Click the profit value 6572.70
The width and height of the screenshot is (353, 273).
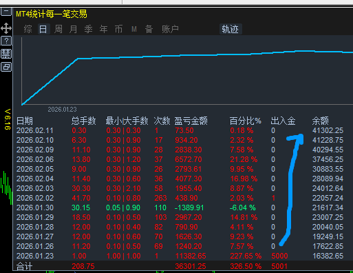[x=189, y=159]
